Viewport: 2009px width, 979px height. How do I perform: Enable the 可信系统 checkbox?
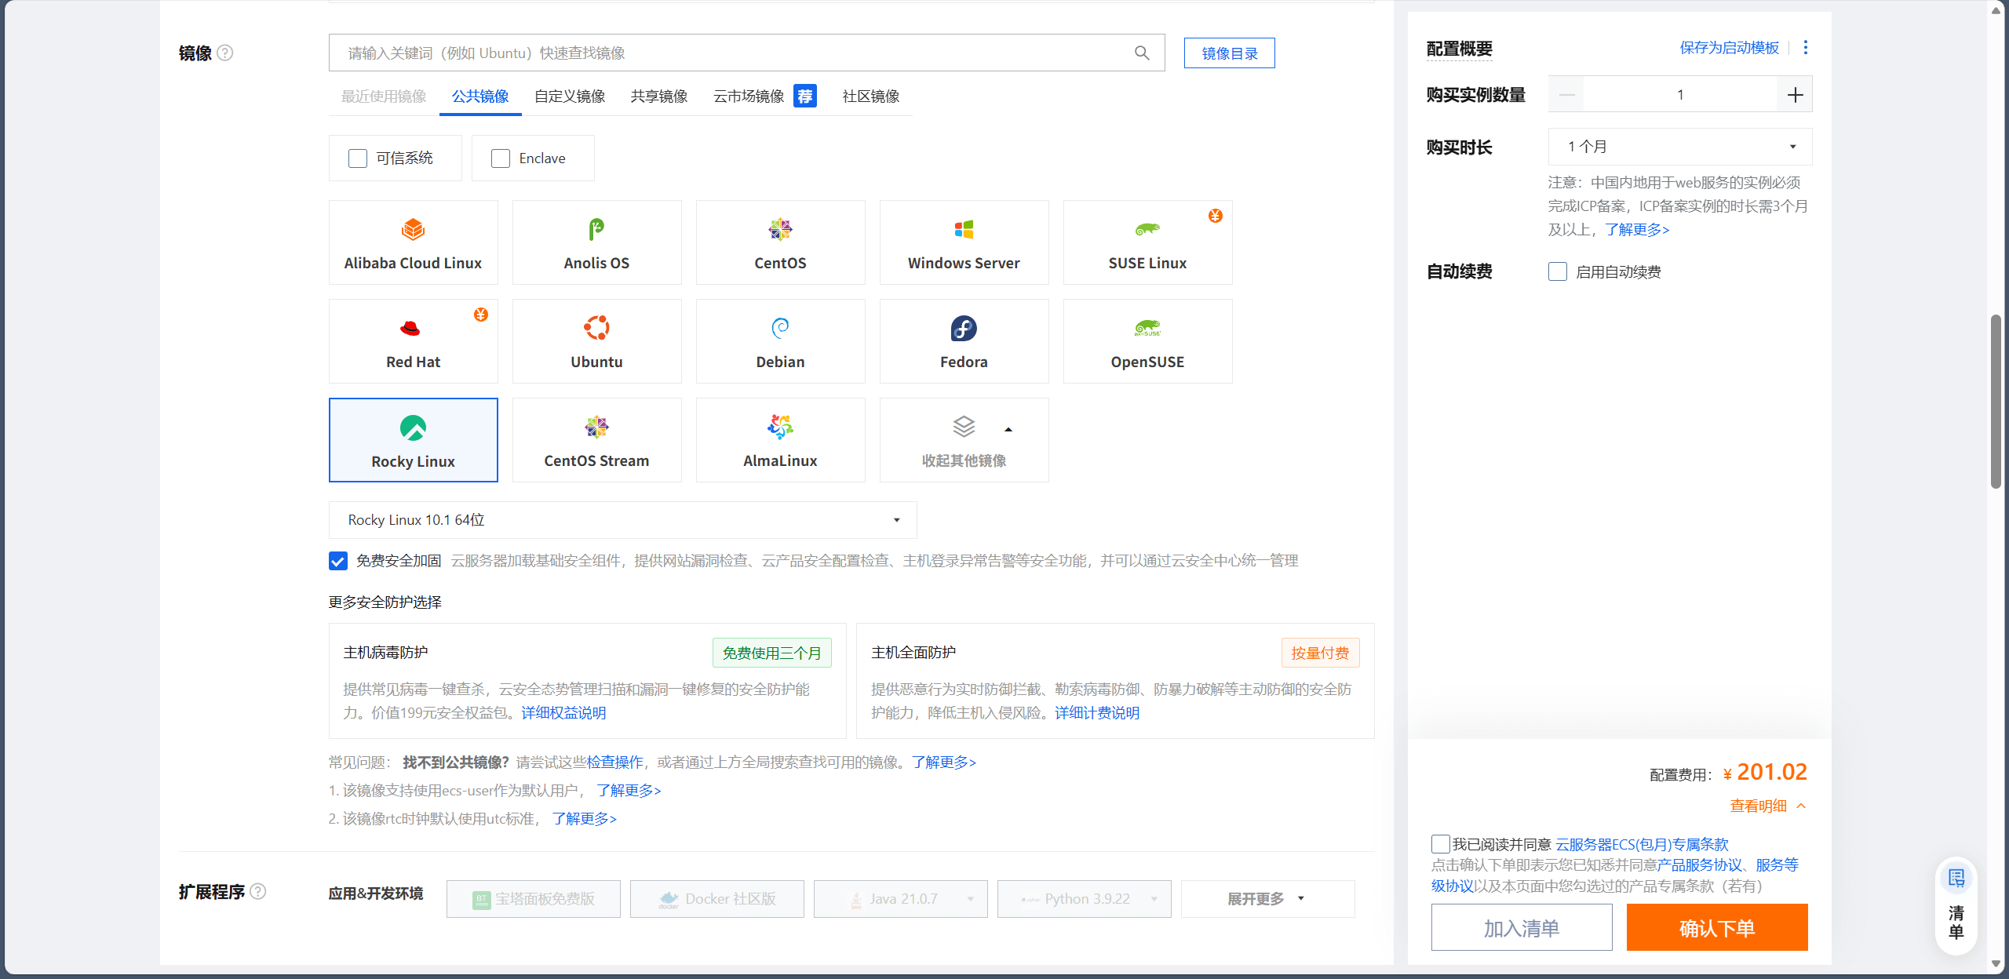358,158
